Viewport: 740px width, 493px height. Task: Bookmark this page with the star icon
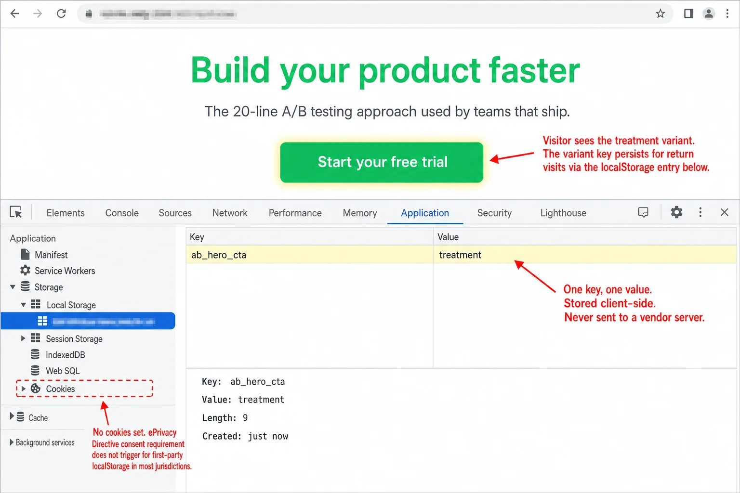[660, 13]
